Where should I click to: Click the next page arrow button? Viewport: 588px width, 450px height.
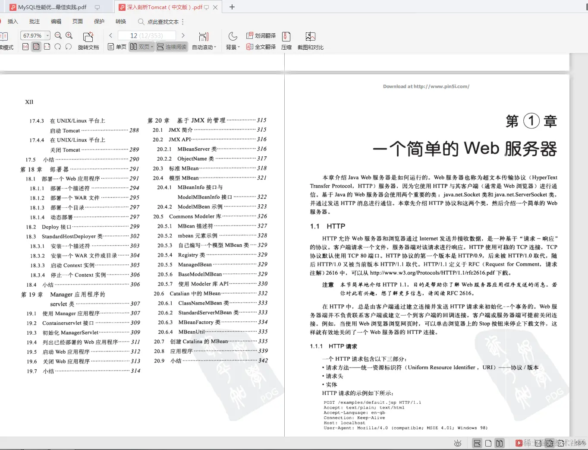tap(182, 35)
